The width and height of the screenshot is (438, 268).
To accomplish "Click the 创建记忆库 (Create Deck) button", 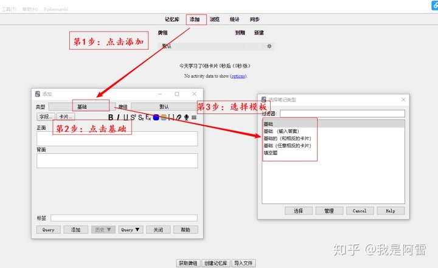I will pyautogui.click(x=216, y=263).
